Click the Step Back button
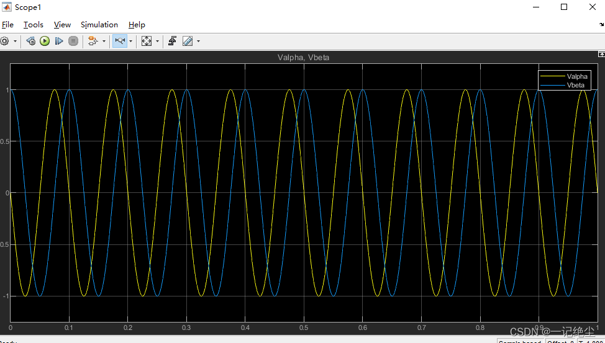This screenshot has width=605, height=343. [x=31, y=41]
